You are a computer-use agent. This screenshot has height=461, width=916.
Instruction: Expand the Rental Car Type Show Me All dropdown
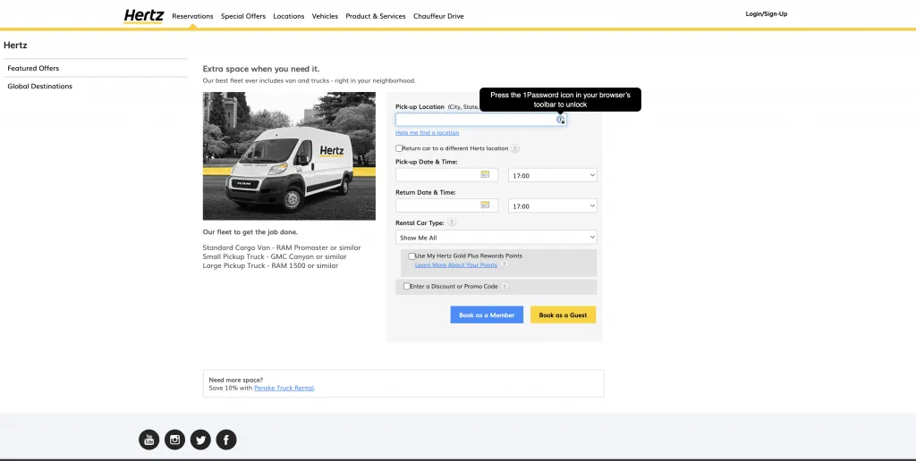pyautogui.click(x=496, y=238)
